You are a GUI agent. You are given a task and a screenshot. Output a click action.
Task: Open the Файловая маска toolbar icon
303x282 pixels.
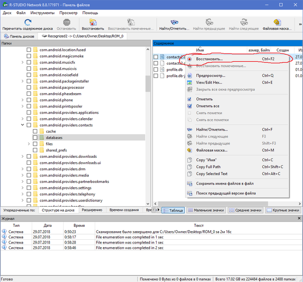(277, 22)
